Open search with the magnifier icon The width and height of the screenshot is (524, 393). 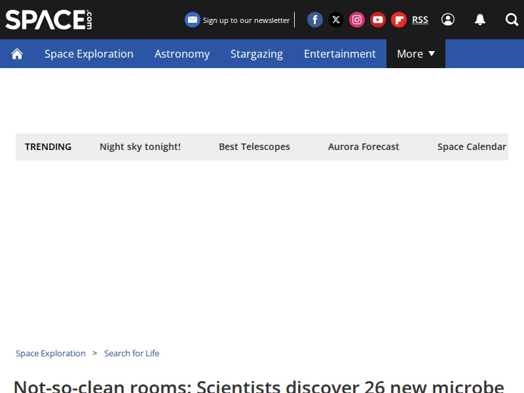512,20
